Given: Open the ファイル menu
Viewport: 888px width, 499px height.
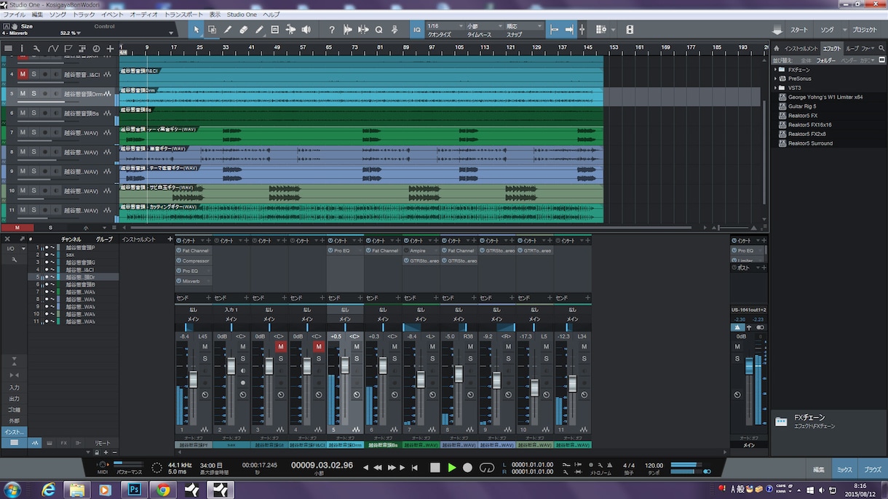Looking at the screenshot, I should coord(15,15).
